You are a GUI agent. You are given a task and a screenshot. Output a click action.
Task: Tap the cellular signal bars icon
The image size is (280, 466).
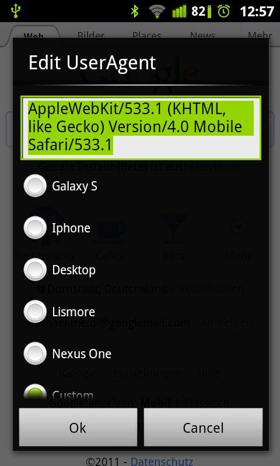point(179,11)
